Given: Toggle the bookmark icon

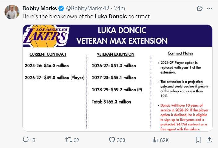Looking at the screenshot, I should click(198, 140).
